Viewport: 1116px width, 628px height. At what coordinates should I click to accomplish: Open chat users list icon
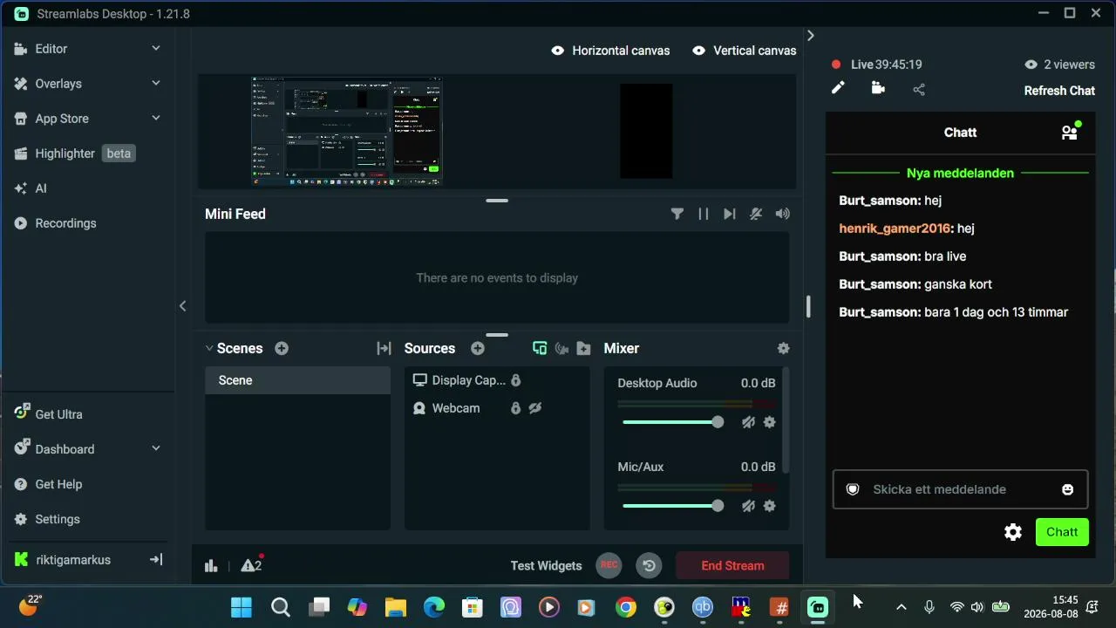tap(1070, 133)
